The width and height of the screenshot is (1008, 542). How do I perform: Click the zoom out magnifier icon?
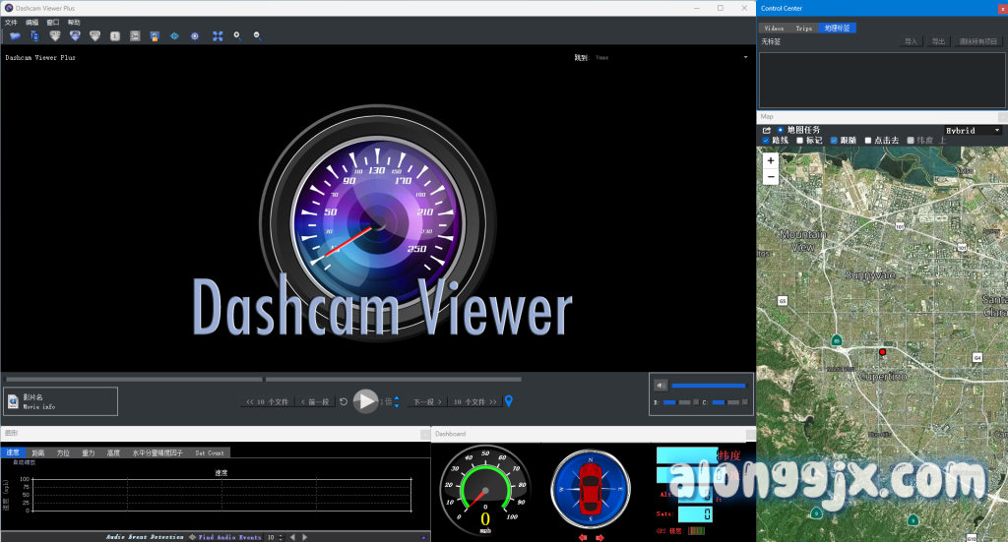click(x=257, y=36)
